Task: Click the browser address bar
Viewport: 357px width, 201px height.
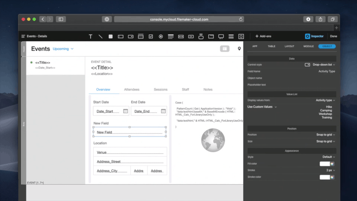Action: tap(178, 19)
